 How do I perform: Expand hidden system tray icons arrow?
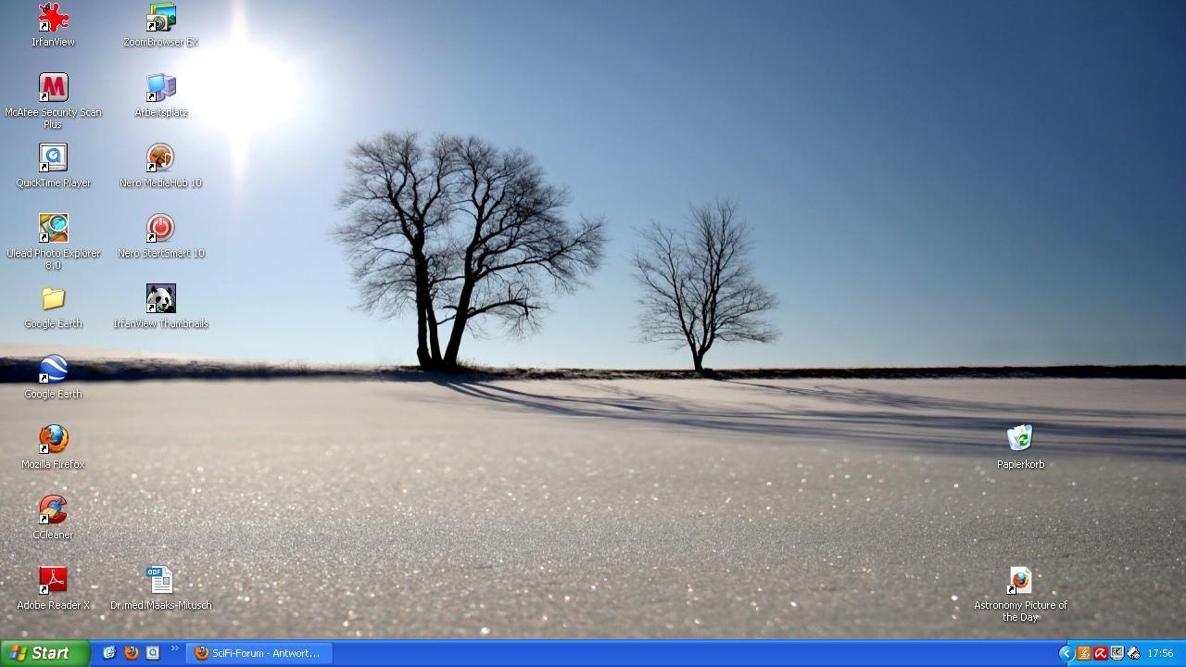1066,653
